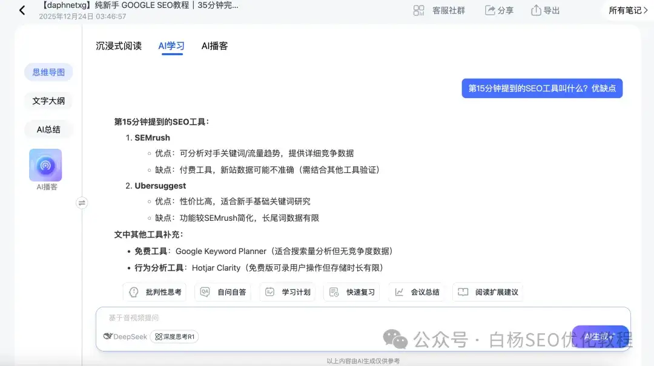Click the 学习计划 quick prompt
This screenshot has height=366, width=654.
[288, 292]
